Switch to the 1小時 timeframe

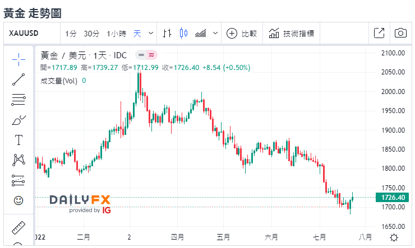[x=116, y=33]
